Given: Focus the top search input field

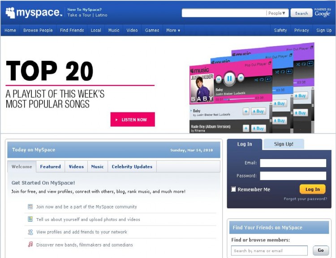Looking at the screenshot, I should 224,13.
